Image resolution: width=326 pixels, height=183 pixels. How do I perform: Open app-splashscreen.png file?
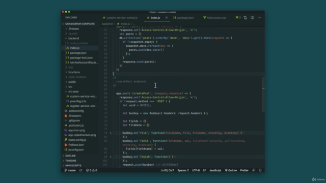tap(82, 135)
